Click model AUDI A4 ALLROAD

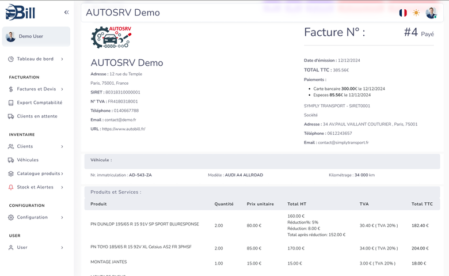244,175
